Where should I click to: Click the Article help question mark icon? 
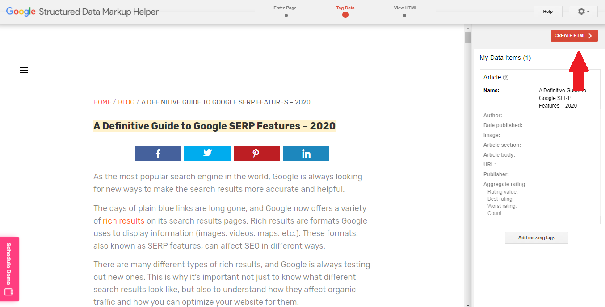[506, 78]
